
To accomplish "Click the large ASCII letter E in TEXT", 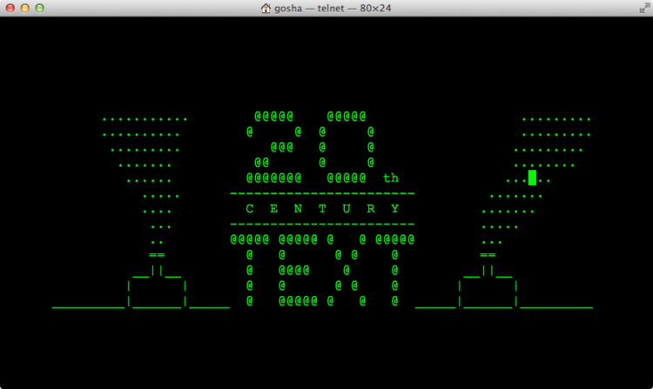I will pos(298,270).
